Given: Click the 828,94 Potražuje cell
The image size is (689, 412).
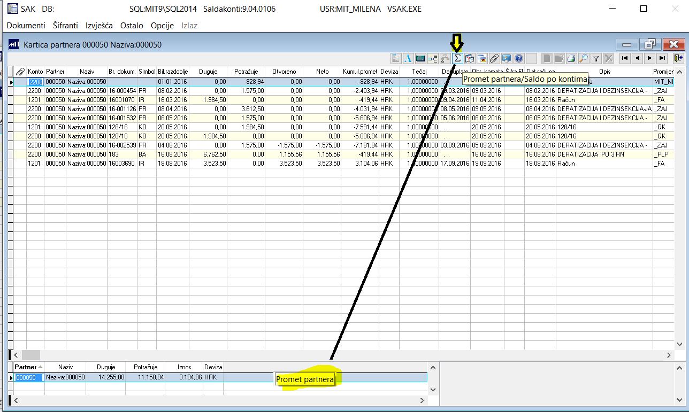Looking at the screenshot, I should click(246, 82).
